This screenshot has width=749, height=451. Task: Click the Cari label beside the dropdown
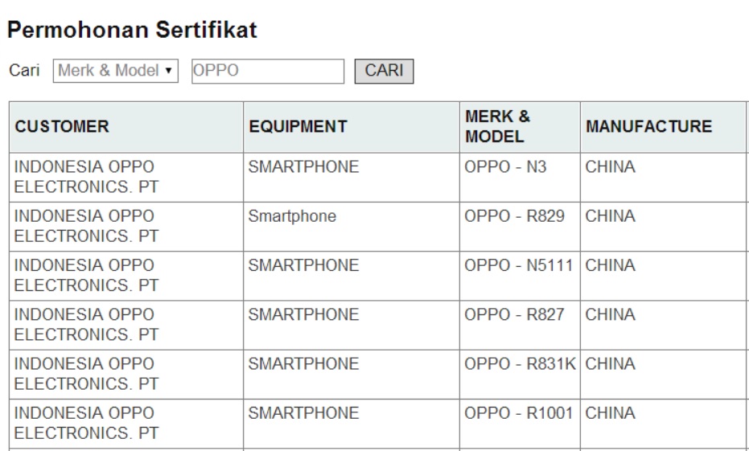[x=24, y=71]
